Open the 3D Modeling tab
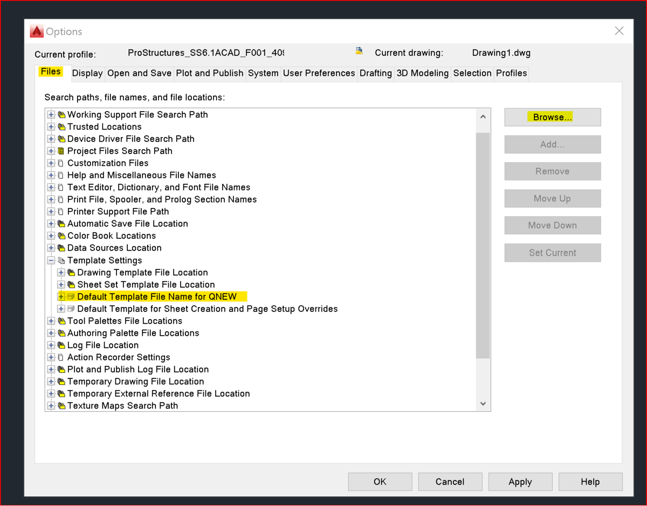 point(423,73)
